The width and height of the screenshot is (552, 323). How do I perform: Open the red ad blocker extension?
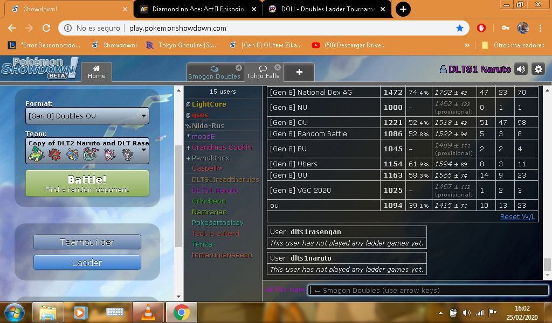point(481,28)
